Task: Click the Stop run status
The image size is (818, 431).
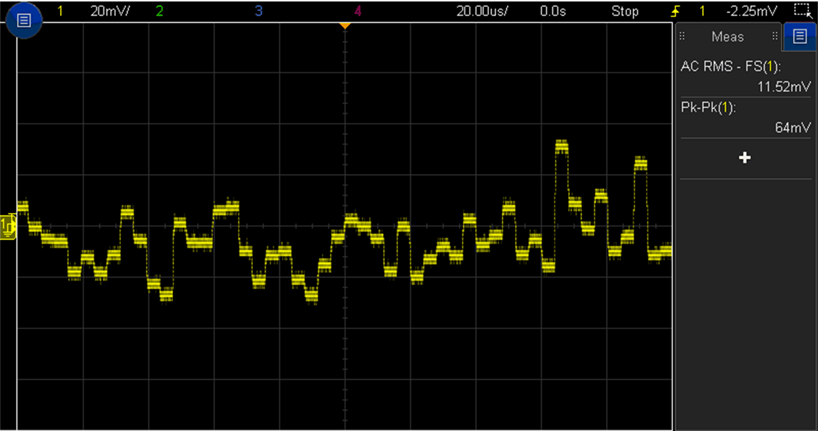Action: click(625, 11)
